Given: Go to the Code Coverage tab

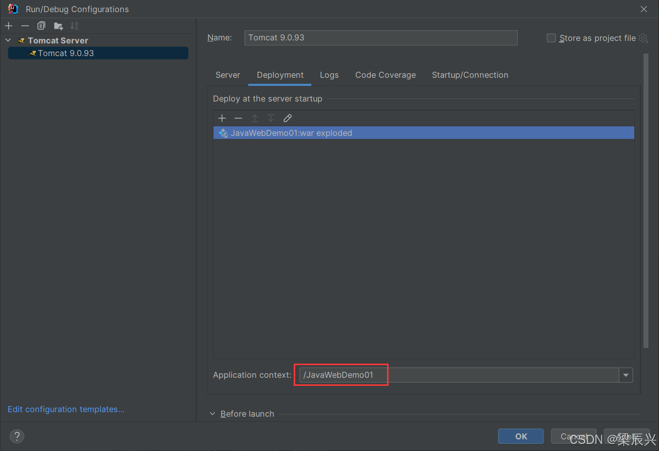Looking at the screenshot, I should coord(386,75).
